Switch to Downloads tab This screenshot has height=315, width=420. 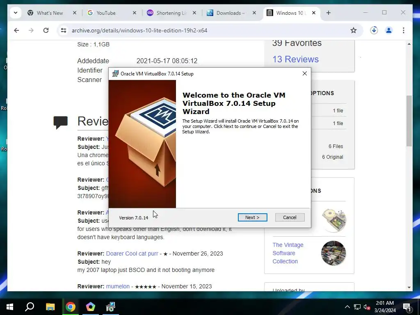pyautogui.click(x=231, y=13)
